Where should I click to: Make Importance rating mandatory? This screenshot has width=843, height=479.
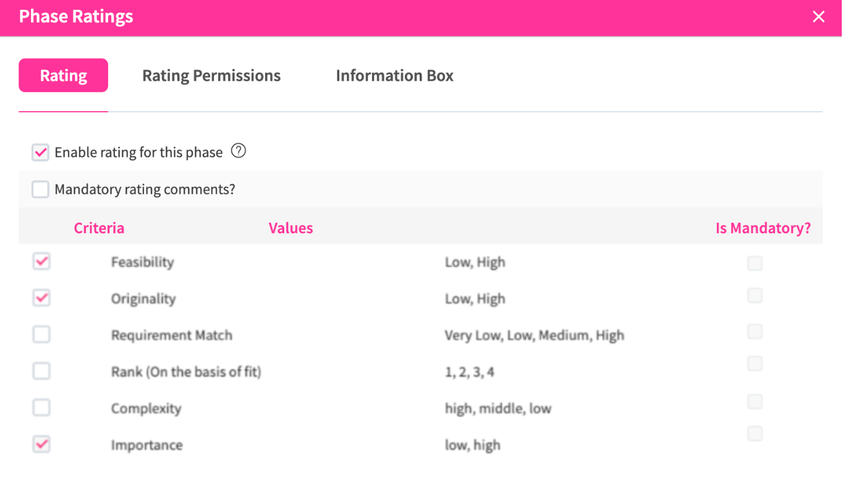(x=755, y=434)
